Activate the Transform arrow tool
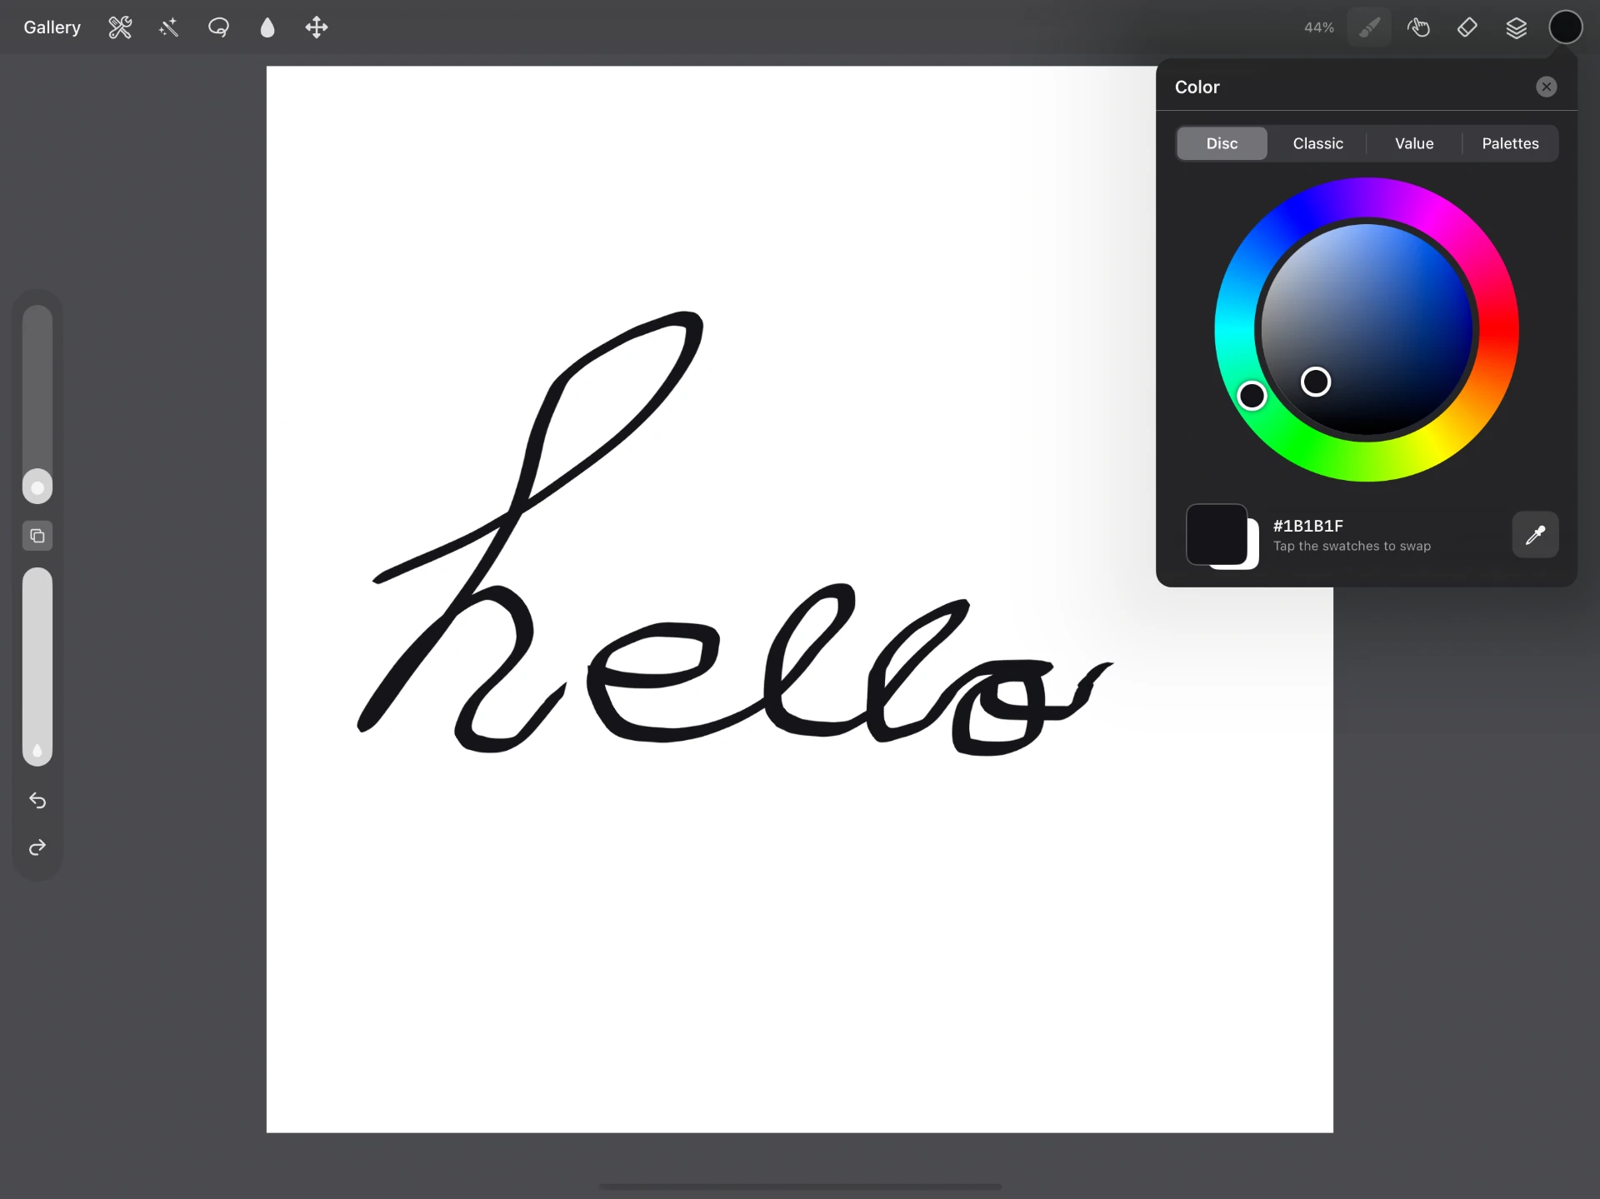The image size is (1600, 1199). pos(317,27)
